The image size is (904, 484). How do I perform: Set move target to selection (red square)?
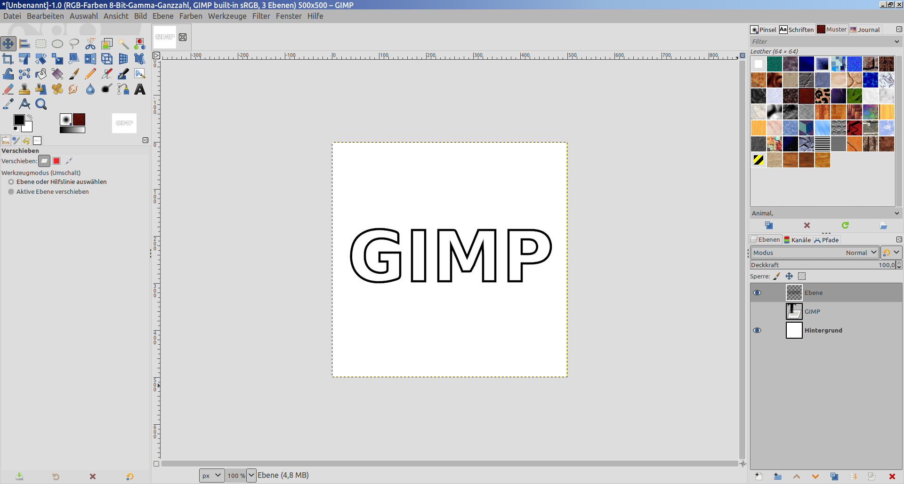(x=56, y=161)
